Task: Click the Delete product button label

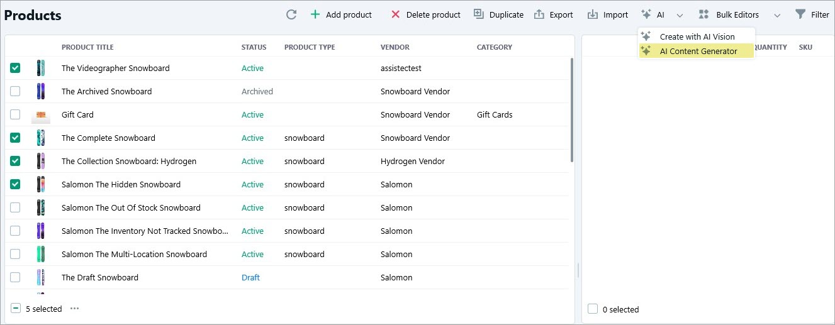Action: (434, 14)
